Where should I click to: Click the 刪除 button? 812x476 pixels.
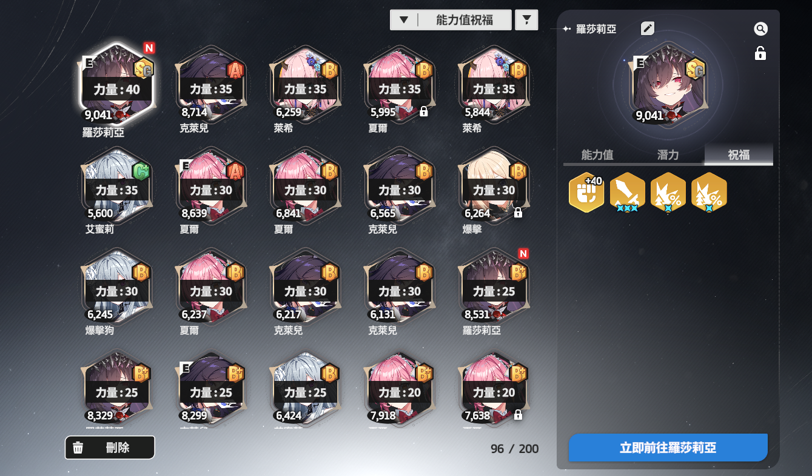click(110, 448)
